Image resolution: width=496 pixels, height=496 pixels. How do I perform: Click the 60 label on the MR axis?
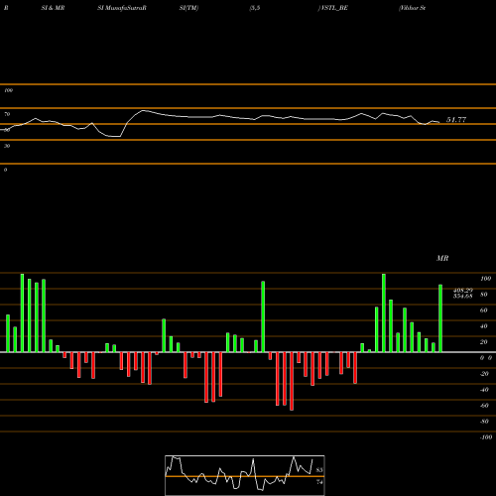(x=484, y=310)
